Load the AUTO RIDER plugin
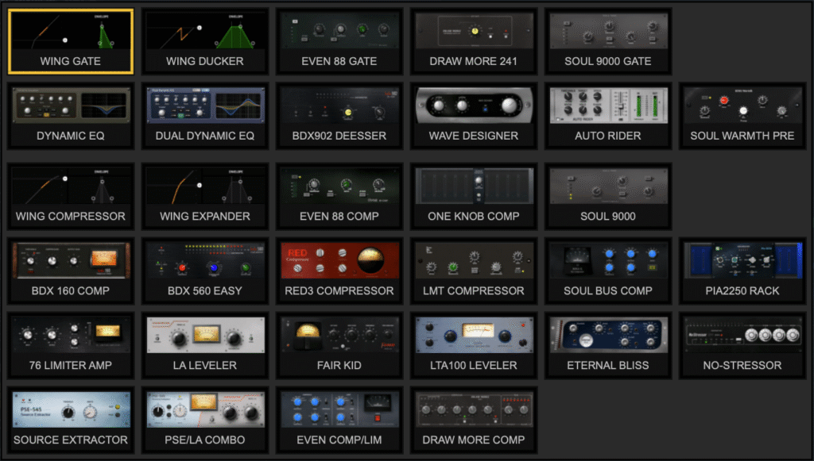814x461 pixels. (608, 117)
